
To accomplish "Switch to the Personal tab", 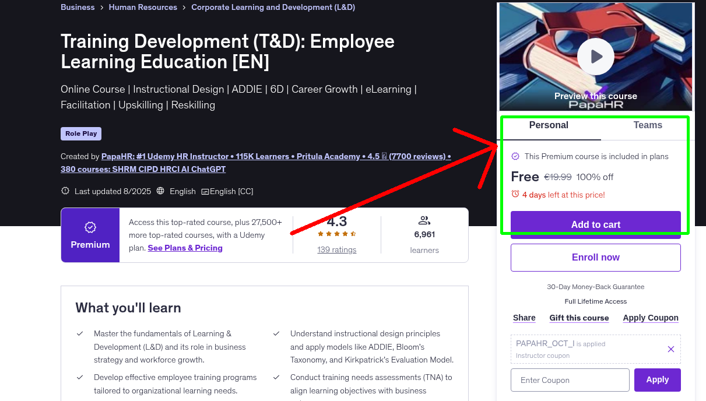I will pos(549,125).
